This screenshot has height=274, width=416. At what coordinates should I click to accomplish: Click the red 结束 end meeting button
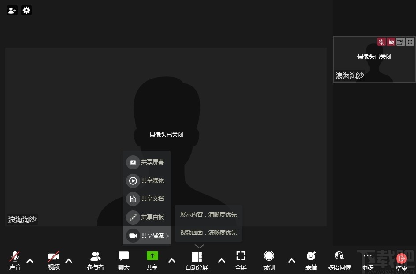tap(401, 260)
